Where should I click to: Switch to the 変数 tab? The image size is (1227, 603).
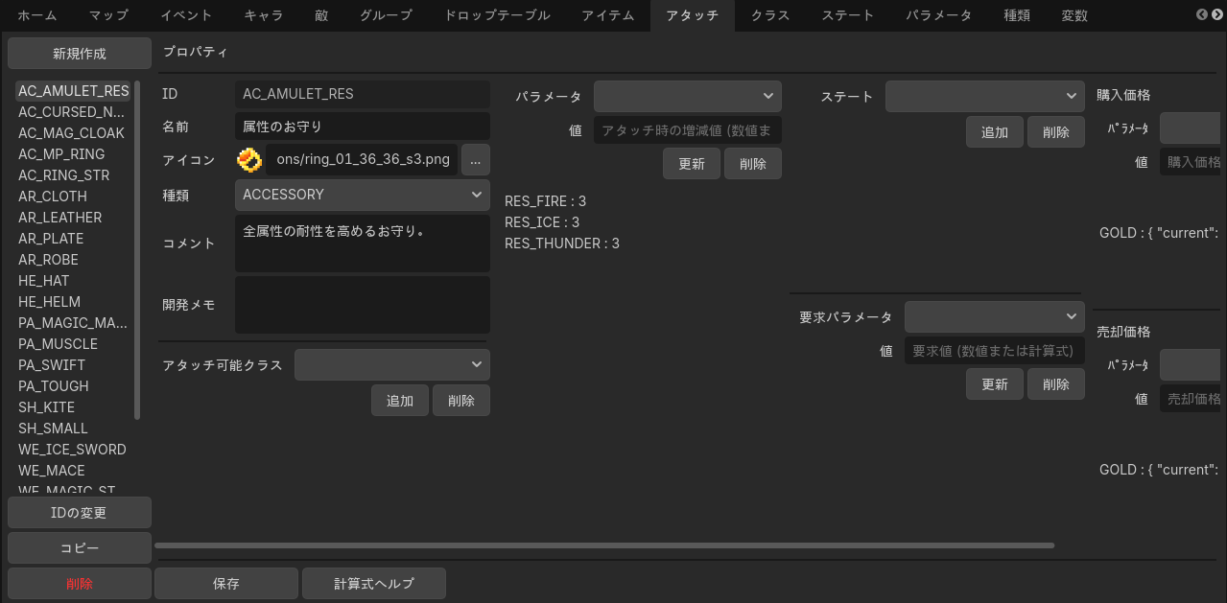(x=1074, y=15)
